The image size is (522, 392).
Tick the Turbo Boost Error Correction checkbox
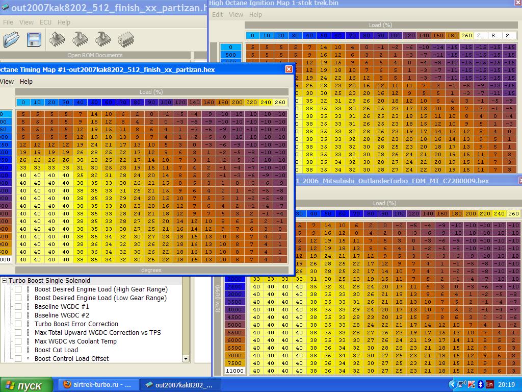(x=18, y=324)
